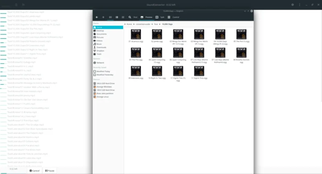The image size is (322, 174).
Task: Select the 08 Rosetta Stoned.ogg file
Action: 241,55
